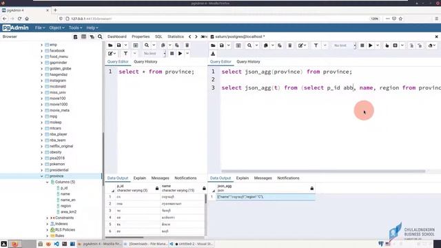This screenshot has height=248, width=441.
Task: Click Paste icon in left query toolbar
Action: pos(177,45)
